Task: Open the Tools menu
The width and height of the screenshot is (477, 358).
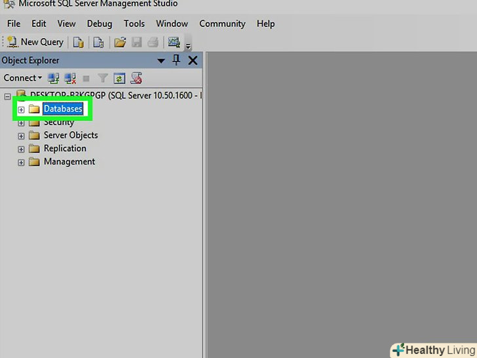Action: coord(134,24)
